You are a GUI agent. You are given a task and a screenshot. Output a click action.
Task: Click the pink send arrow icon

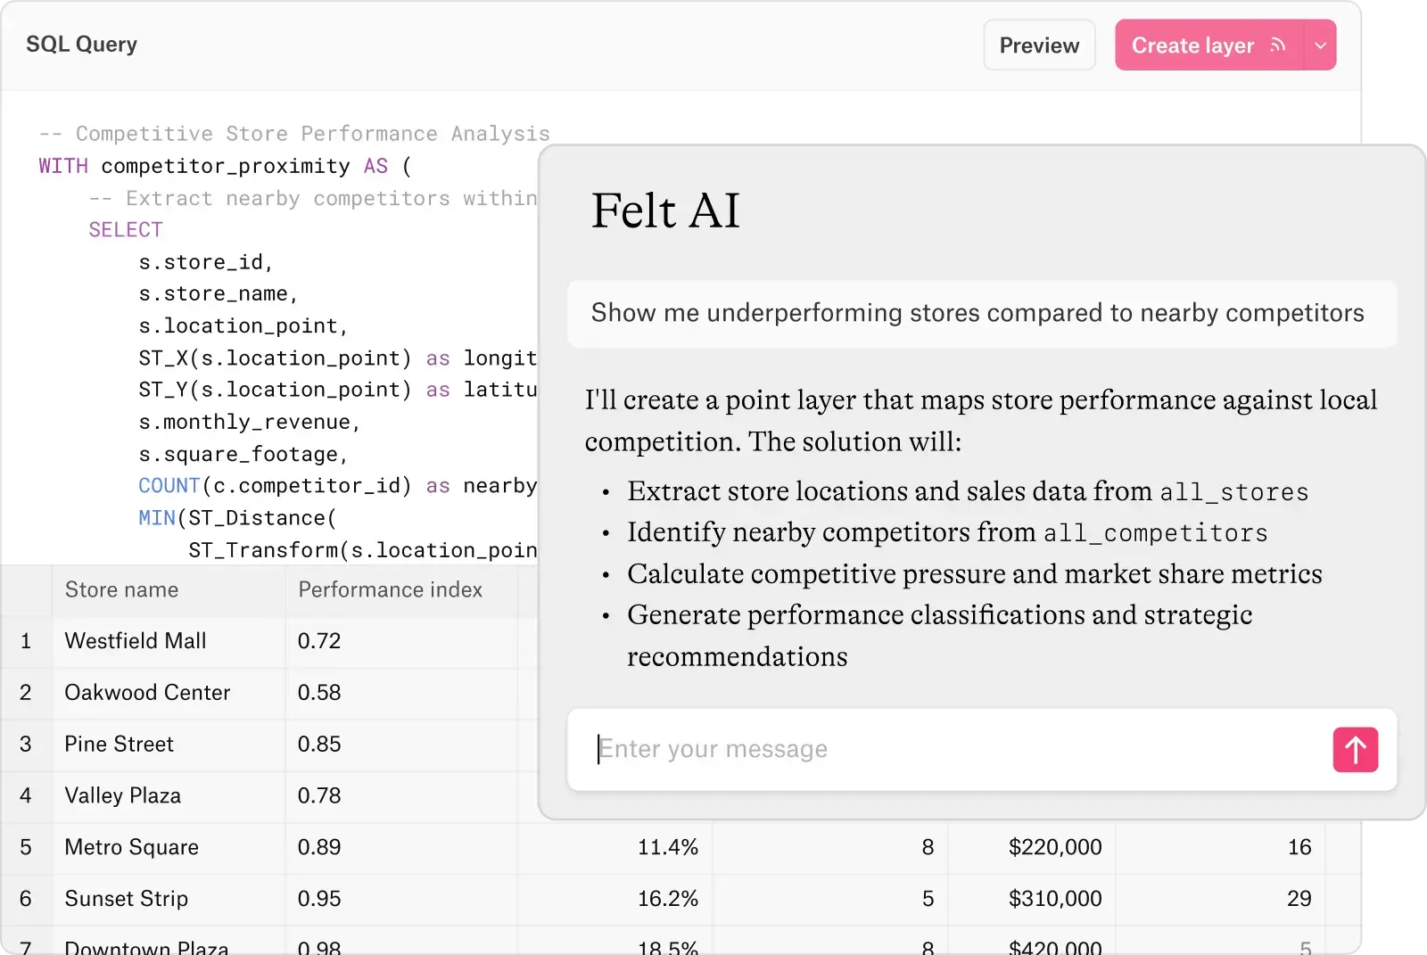pyautogui.click(x=1355, y=750)
